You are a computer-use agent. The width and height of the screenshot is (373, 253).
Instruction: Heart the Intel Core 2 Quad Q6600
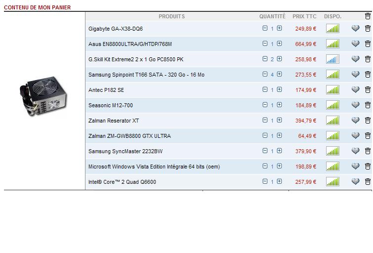(355, 182)
